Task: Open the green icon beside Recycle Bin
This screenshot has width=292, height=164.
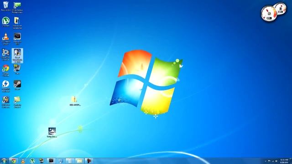Action: [17, 7]
